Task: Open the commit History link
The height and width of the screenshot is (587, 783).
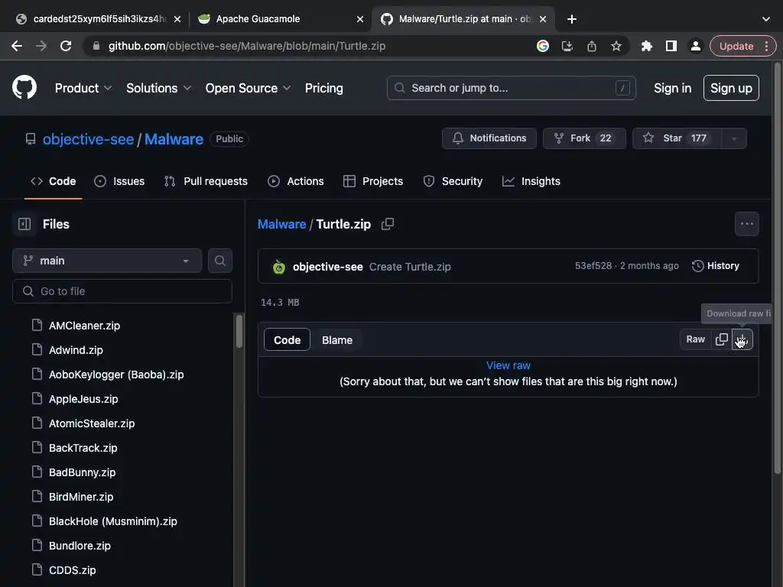Action: click(x=716, y=266)
